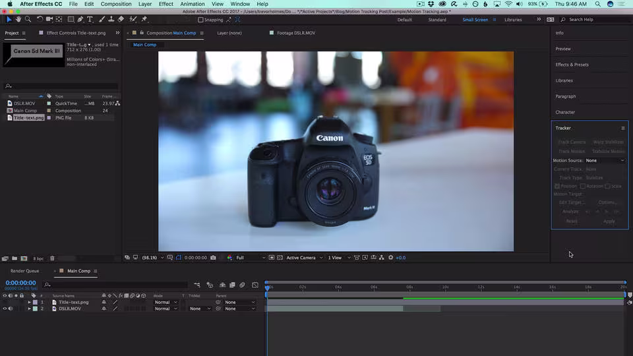Open the TrkMat dropdown for DSLR.MOV layer
633x356 pixels.
point(200,309)
